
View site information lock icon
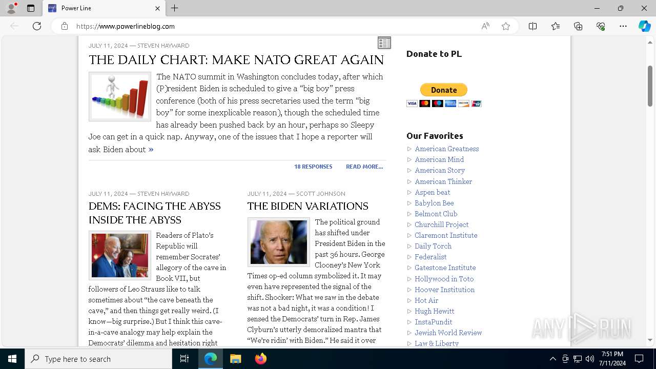(x=64, y=26)
